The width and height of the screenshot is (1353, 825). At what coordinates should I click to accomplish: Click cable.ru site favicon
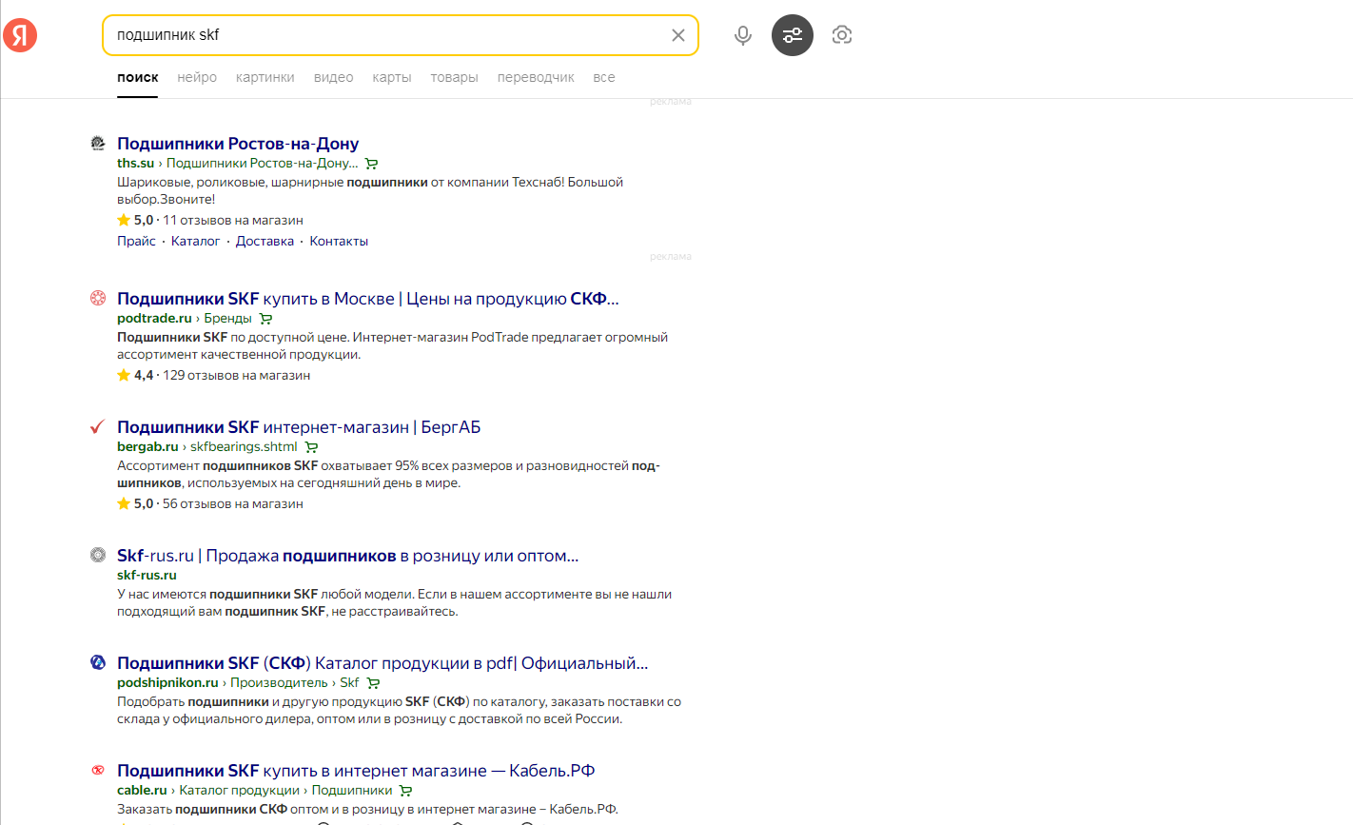(x=97, y=770)
